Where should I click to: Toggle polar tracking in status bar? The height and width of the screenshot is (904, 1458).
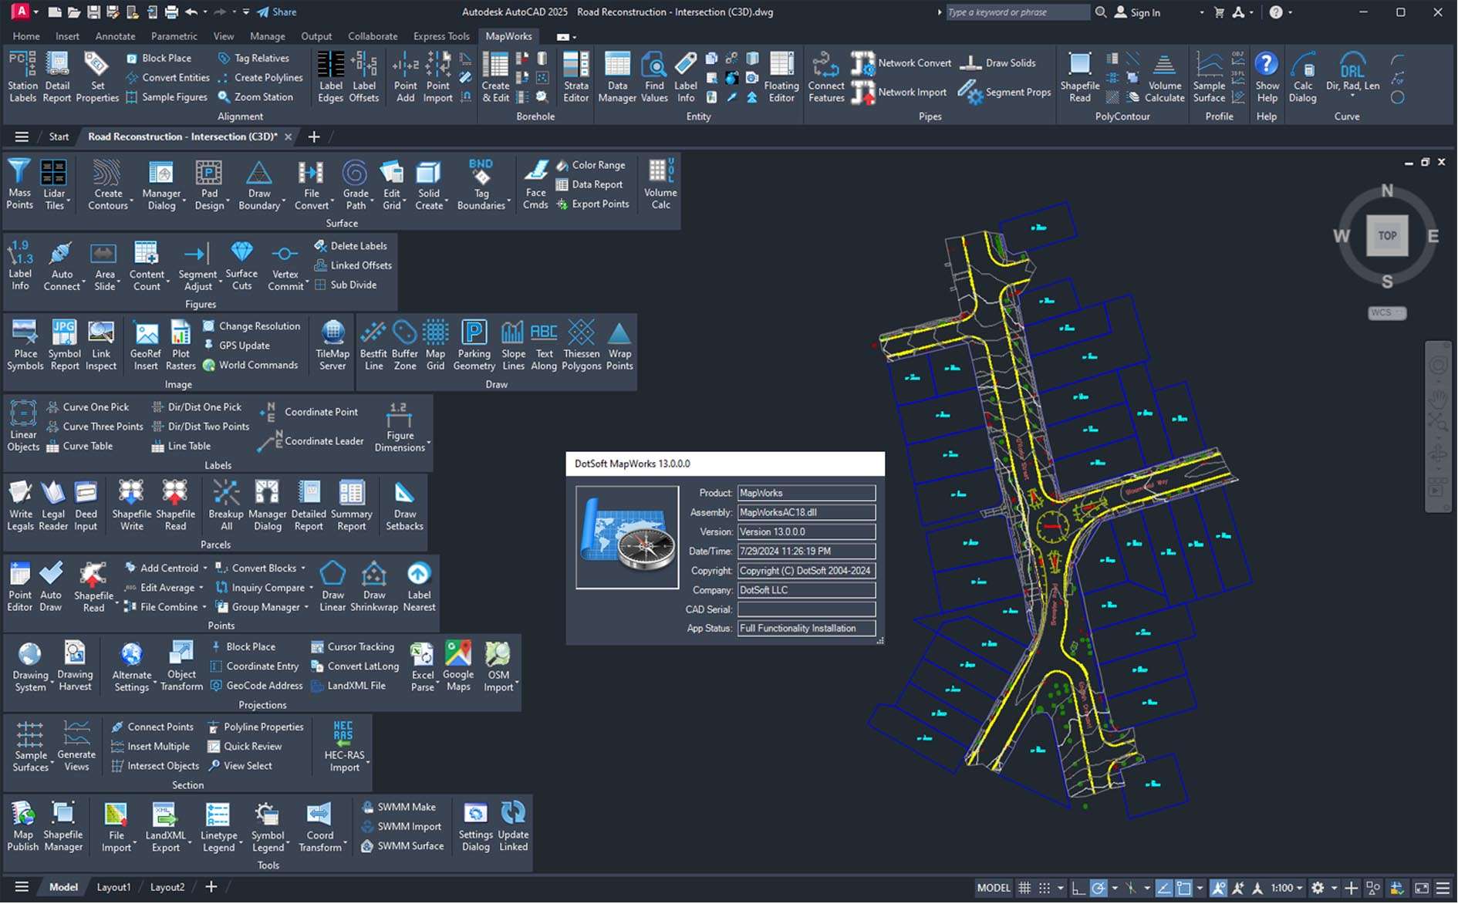(1099, 888)
